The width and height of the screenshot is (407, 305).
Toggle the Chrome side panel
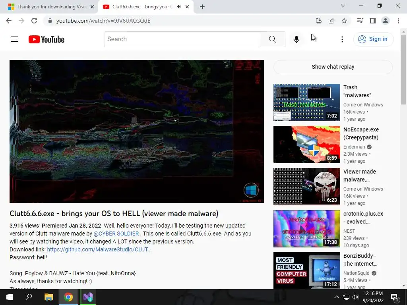373,21
